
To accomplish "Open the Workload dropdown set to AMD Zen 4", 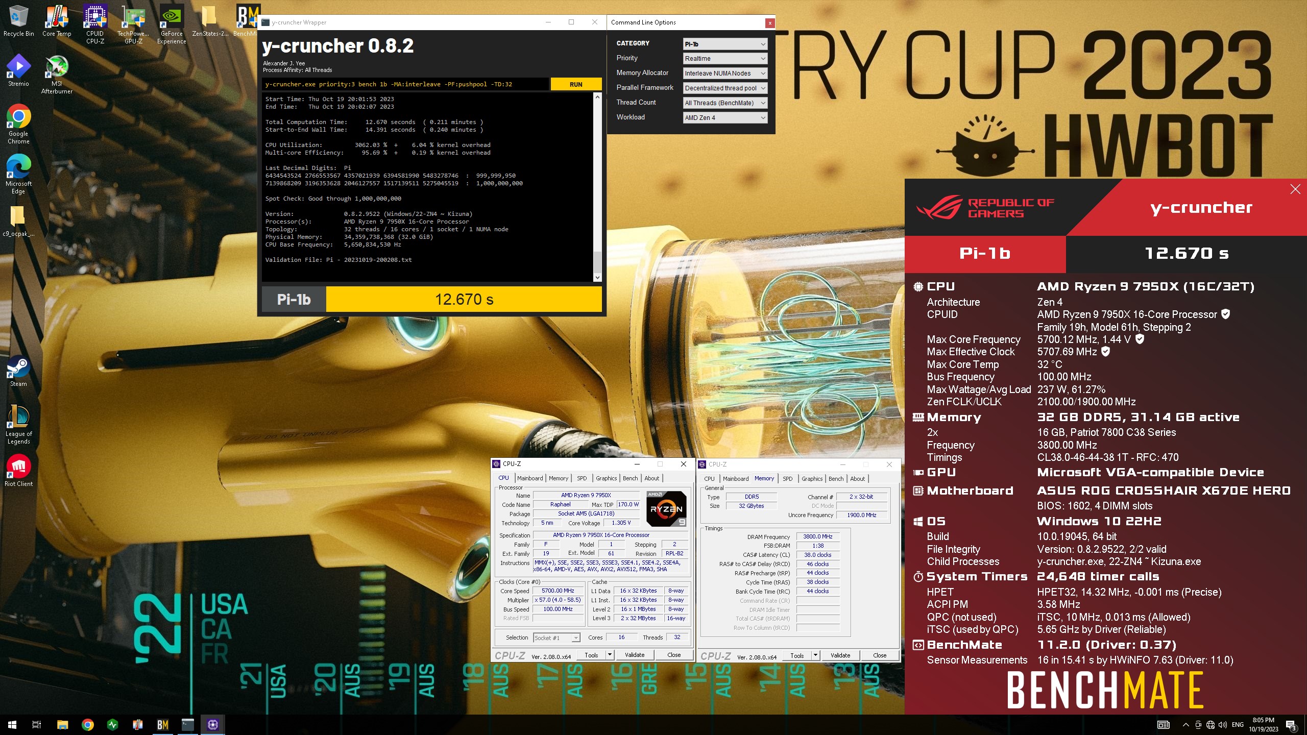I will click(x=725, y=118).
